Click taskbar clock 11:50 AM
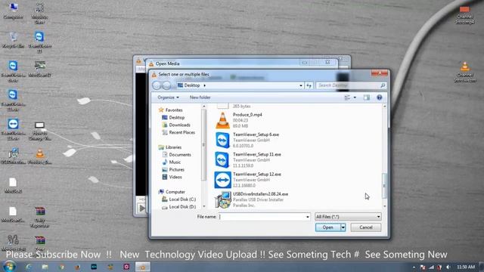This screenshot has width=484, height=272. tap(466, 267)
